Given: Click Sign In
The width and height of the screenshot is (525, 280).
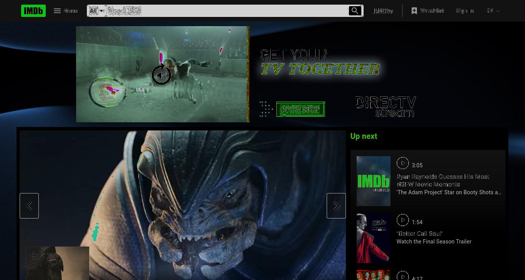Looking at the screenshot, I should (465, 11).
